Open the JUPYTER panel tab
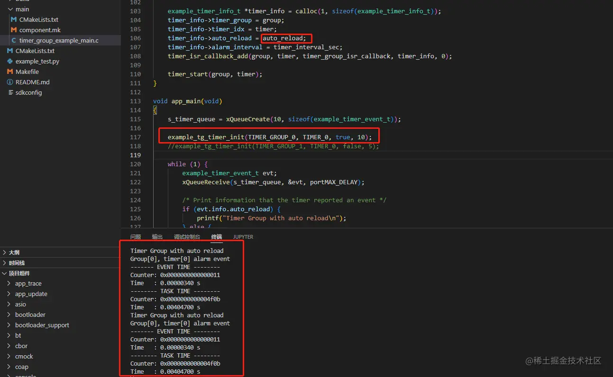Screen dimensions: 613x377 tap(243, 237)
